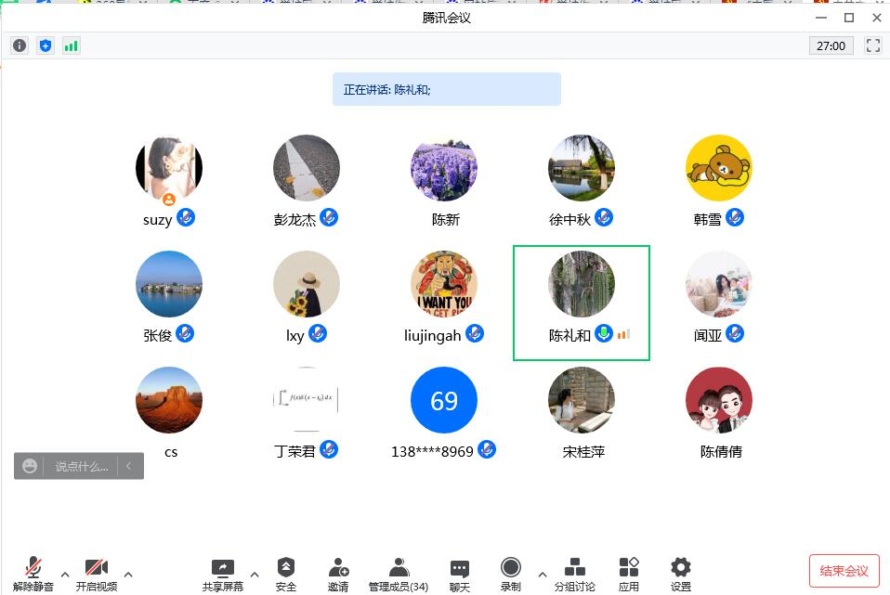
Task: Click the 说点什么 chat input field
Action: (x=79, y=466)
